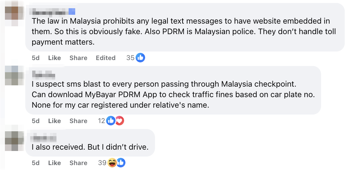The width and height of the screenshot is (349, 170).
Task: Like the comment about Malaysian law prohibiting links
Action: (55, 58)
